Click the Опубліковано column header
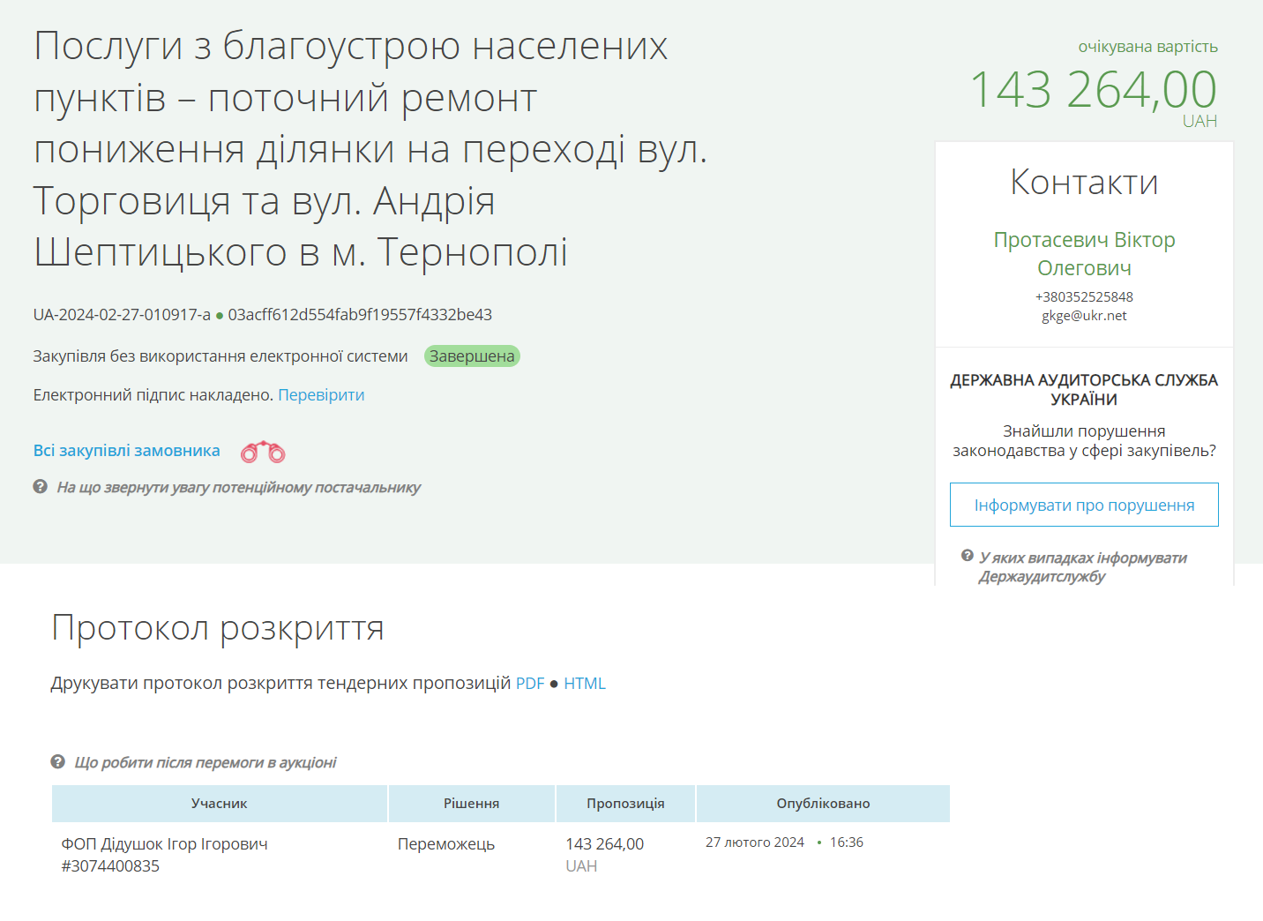 pos(823,804)
